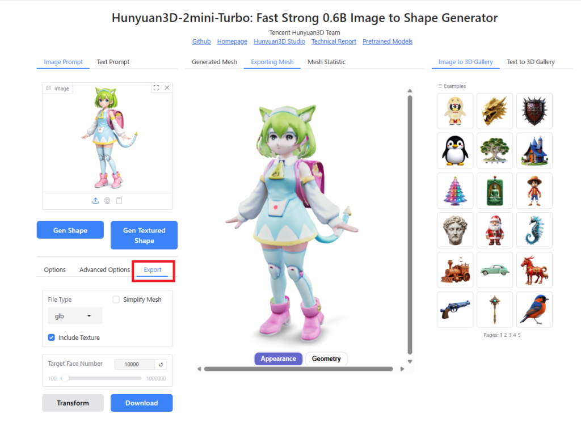581x422 pixels.
Task: Open the Advanced Options tab
Action: (x=104, y=269)
